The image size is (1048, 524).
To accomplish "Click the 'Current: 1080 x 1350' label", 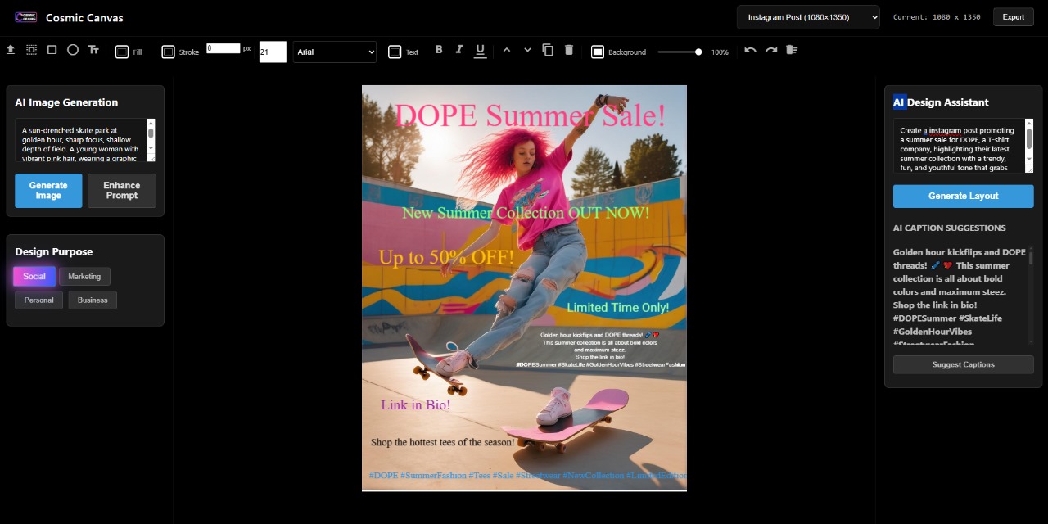I will point(936,17).
